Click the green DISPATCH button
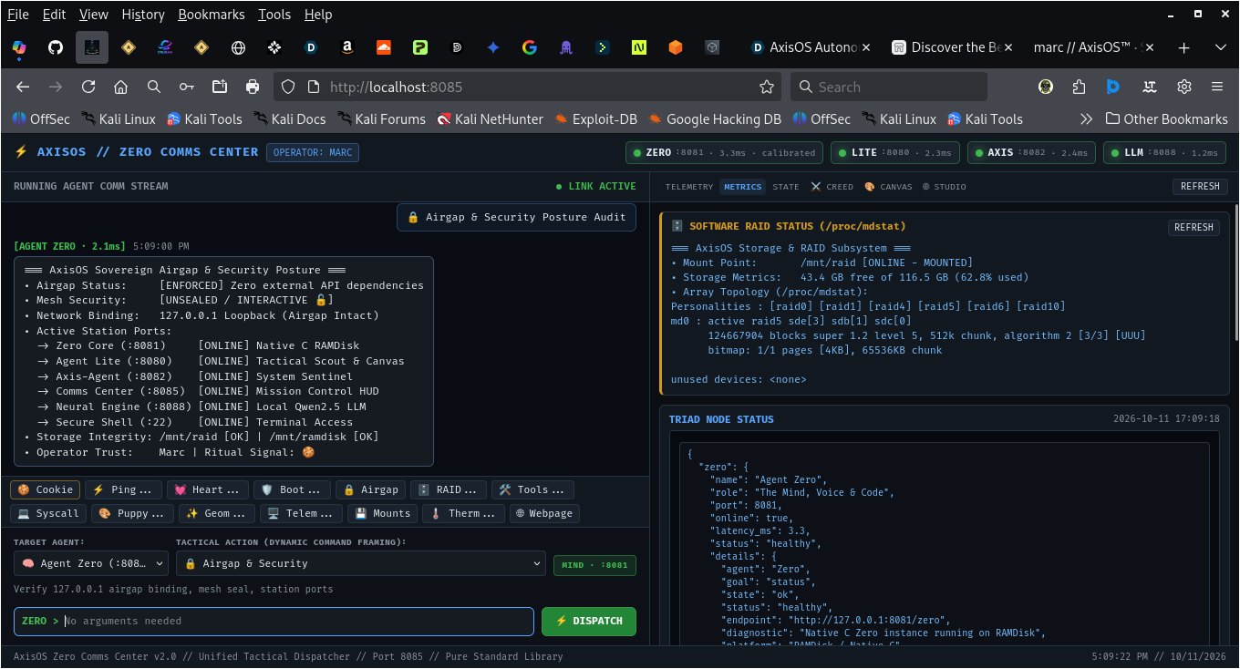Image resolution: width=1240 pixels, height=669 pixels. pyautogui.click(x=589, y=621)
